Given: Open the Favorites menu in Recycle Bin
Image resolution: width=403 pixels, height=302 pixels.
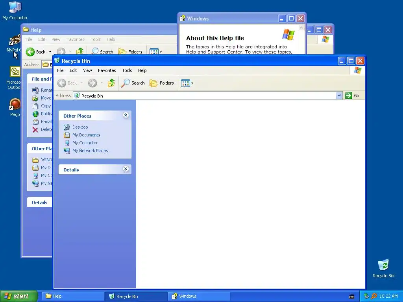Looking at the screenshot, I should 107,70.
